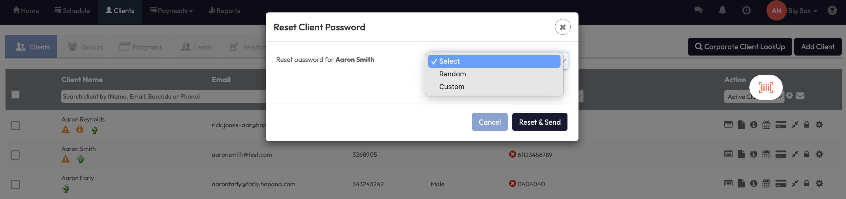
Task: Switch to the Groups tab
Action: pyautogui.click(x=85, y=47)
